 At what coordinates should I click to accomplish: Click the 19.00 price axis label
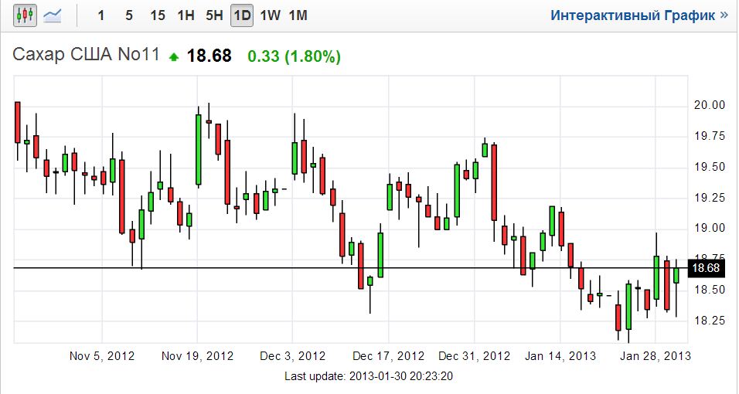710,228
